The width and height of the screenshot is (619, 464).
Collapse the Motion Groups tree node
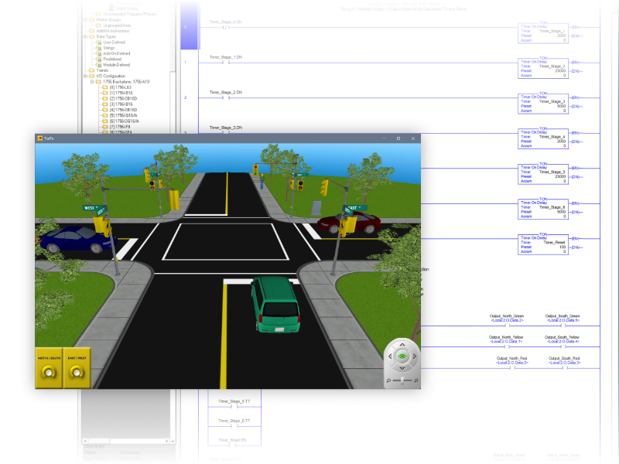(86, 20)
